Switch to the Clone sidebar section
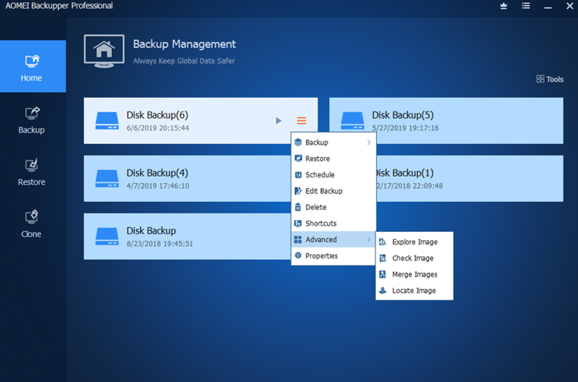 [31, 225]
